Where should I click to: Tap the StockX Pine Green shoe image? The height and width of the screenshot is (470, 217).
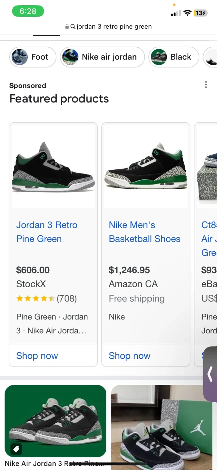tap(53, 166)
